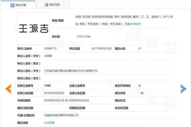Click the application date 2017年02月16日
The width and height of the screenshot is (191, 127).
pyautogui.click(x=101, y=48)
